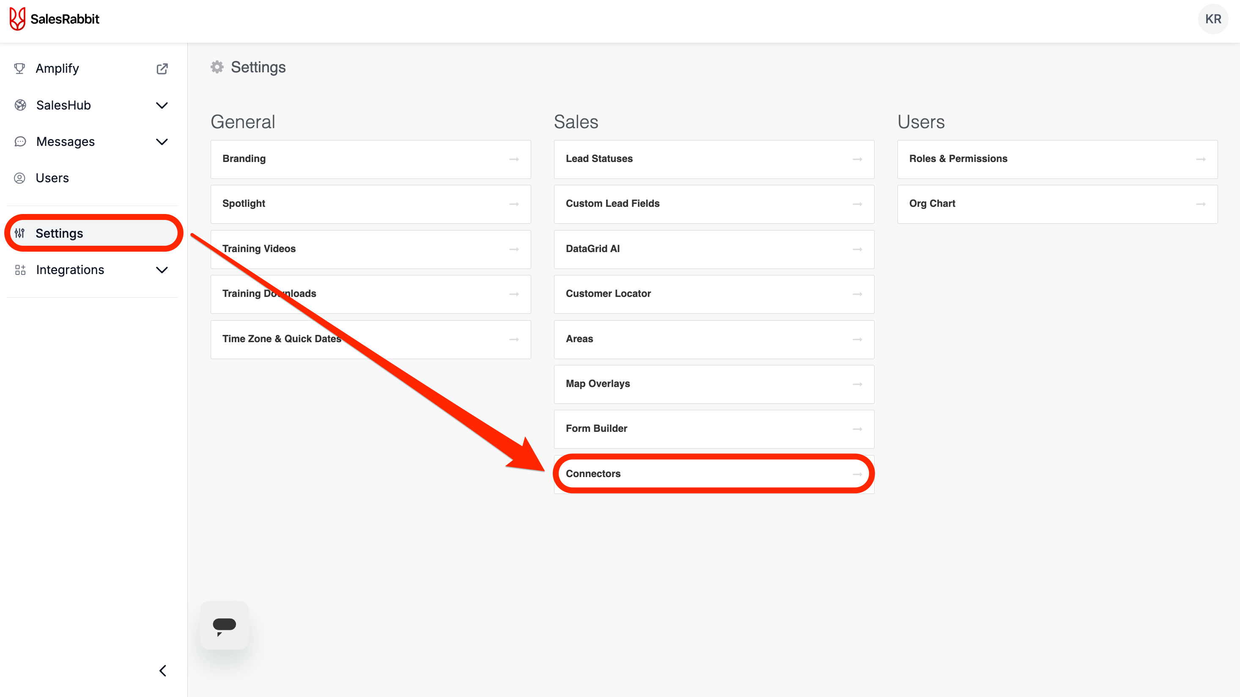Open the Integrations sidebar item
The width and height of the screenshot is (1240, 697).
tap(70, 270)
